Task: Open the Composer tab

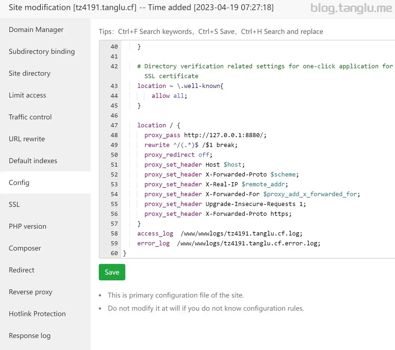Action: tap(25, 248)
